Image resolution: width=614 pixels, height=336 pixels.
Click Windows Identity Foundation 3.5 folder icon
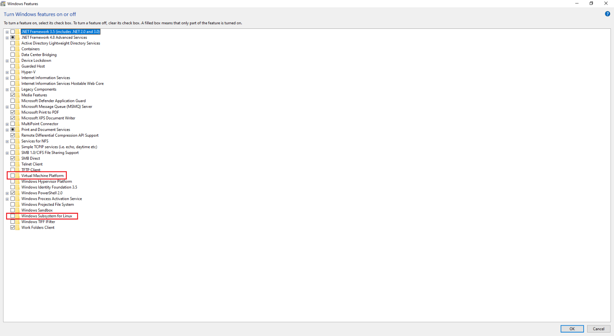pyautogui.click(x=18, y=187)
